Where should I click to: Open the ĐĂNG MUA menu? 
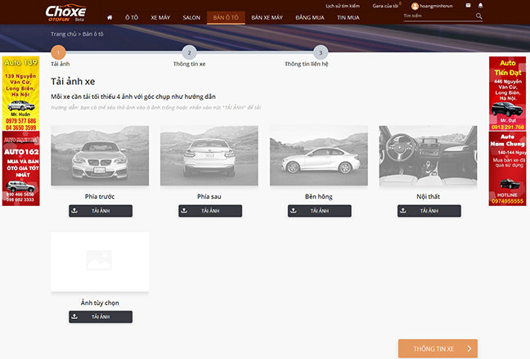[x=310, y=17]
